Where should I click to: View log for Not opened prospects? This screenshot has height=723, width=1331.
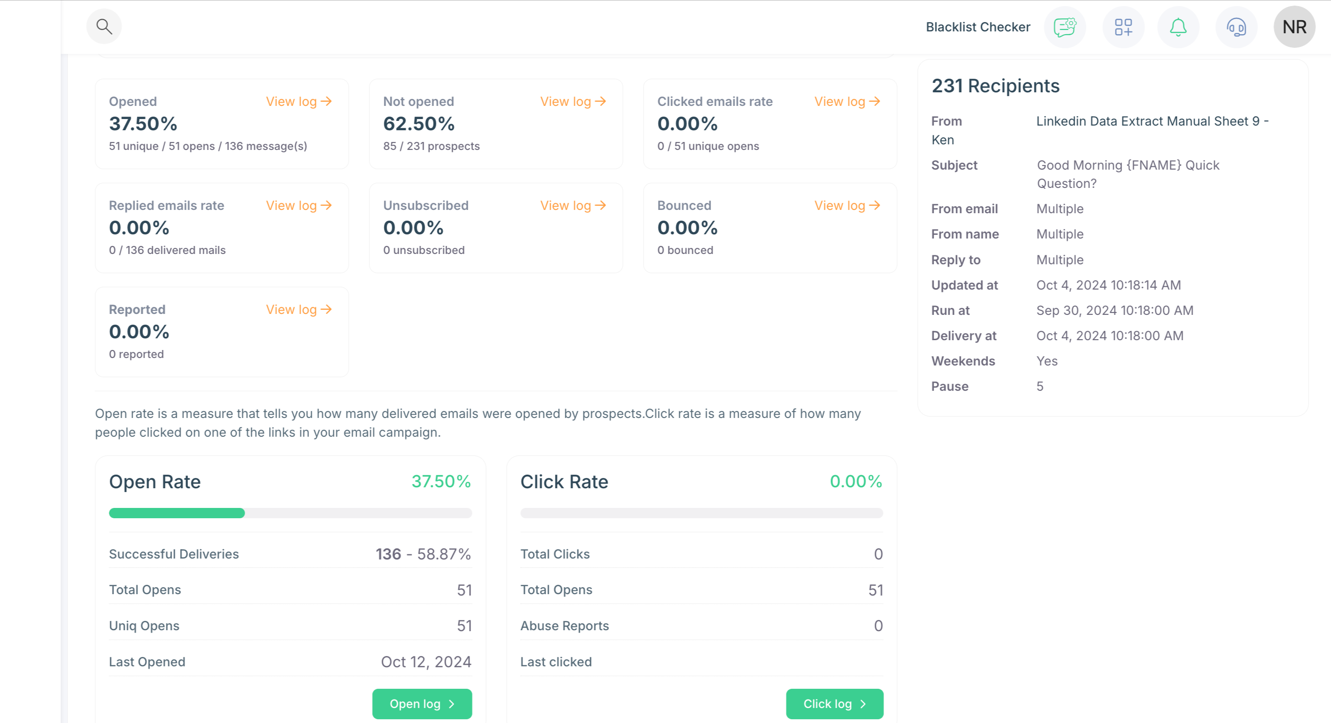[573, 101]
